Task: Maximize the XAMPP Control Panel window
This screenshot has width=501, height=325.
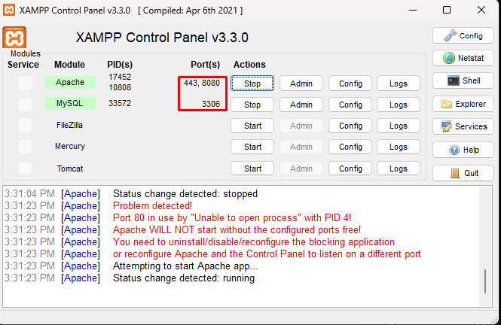Action: coord(447,11)
